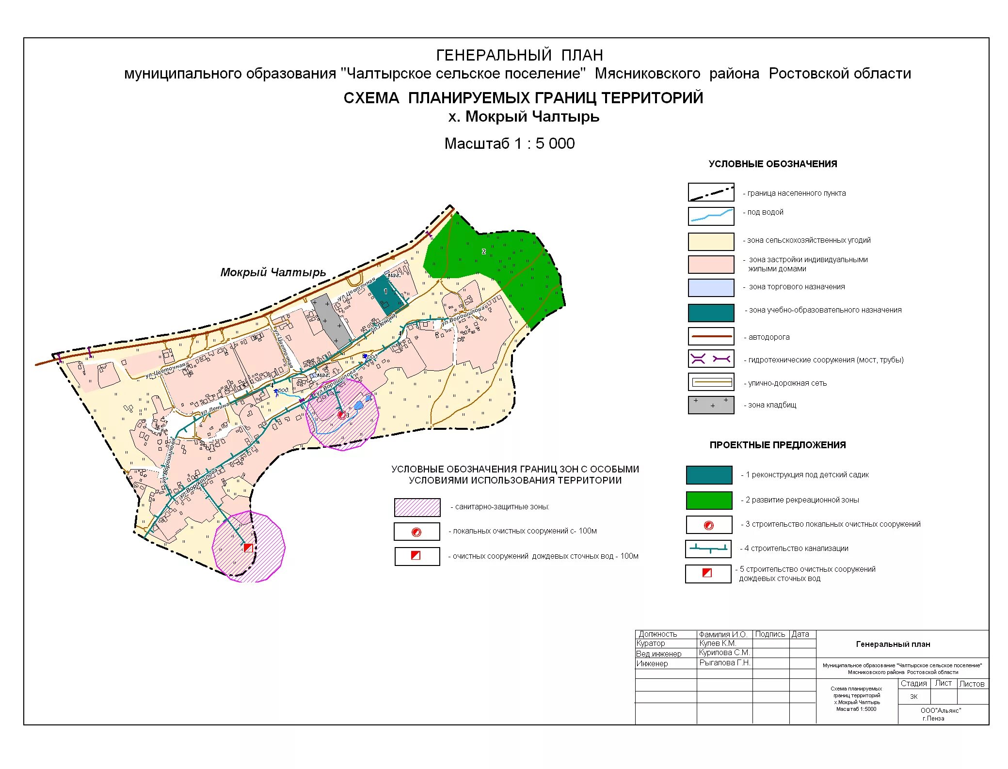Click the 'Фамилия И.О.' column header
This screenshot has width=1008, height=769.
click(723, 634)
